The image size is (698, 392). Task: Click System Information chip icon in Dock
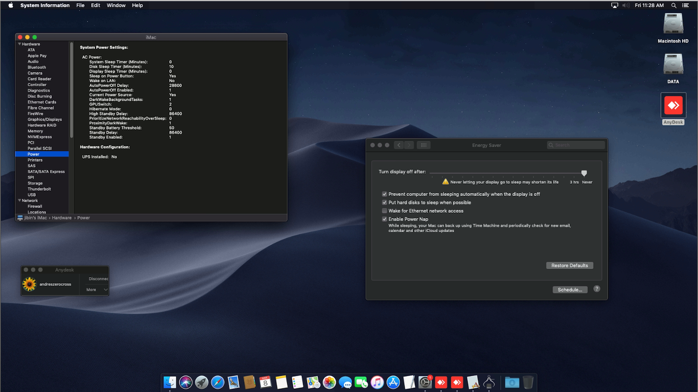click(x=489, y=382)
